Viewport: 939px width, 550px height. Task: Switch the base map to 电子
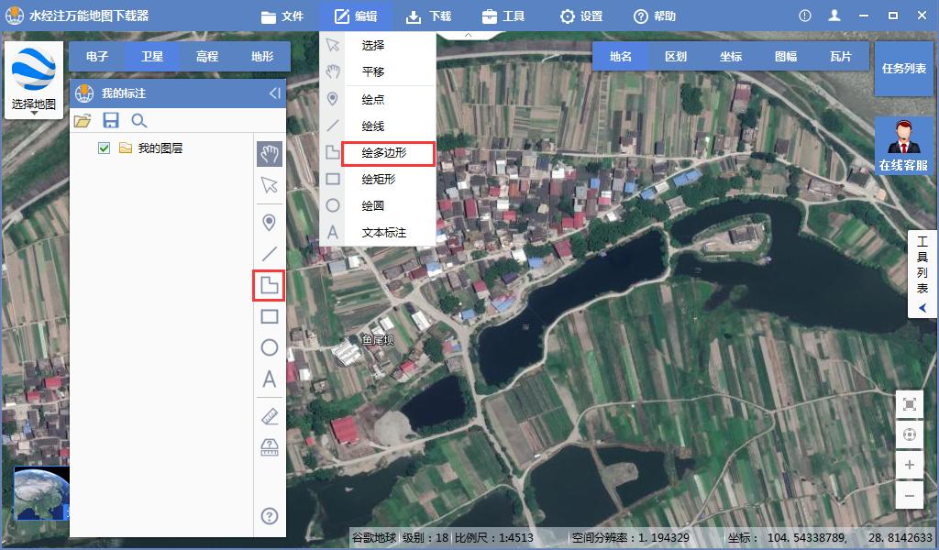pos(97,56)
